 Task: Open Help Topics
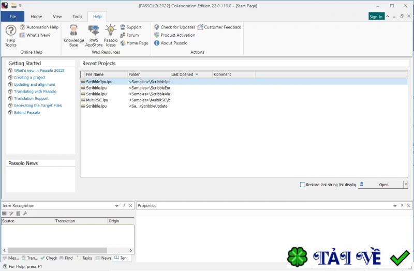(11, 36)
